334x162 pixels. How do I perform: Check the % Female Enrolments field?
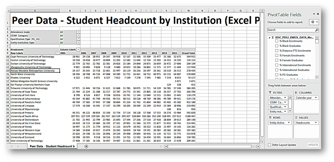277,55
